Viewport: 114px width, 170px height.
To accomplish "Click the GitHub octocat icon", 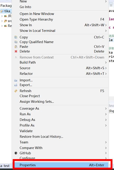I will tap(16, 153).
